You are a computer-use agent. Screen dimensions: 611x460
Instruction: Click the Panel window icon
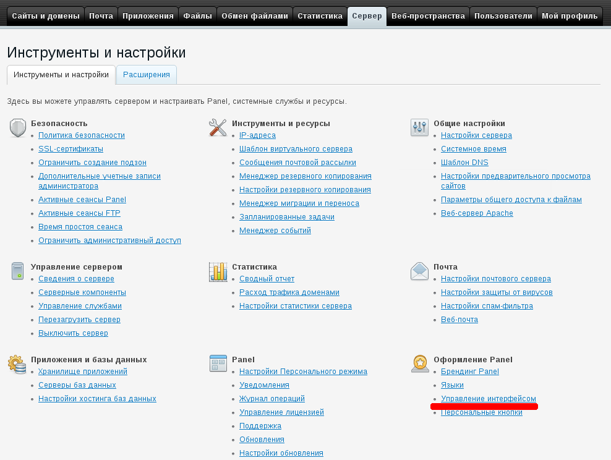(x=218, y=364)
